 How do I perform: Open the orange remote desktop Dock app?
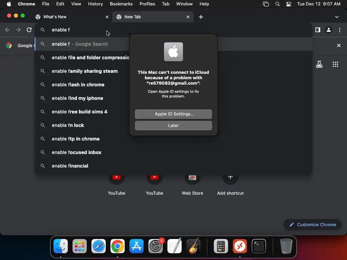coord(240,246)
